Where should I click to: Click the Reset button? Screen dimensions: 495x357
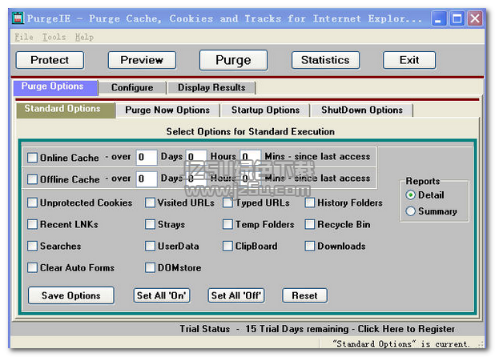pos(304,295)
